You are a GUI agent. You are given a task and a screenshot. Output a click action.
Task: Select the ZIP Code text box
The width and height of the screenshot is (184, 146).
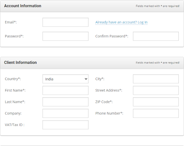(x=156, y=102)
